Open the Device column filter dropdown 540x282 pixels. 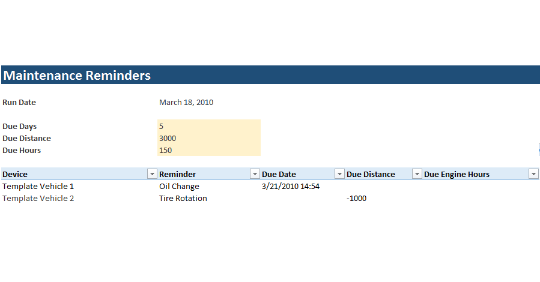point(152,174)
